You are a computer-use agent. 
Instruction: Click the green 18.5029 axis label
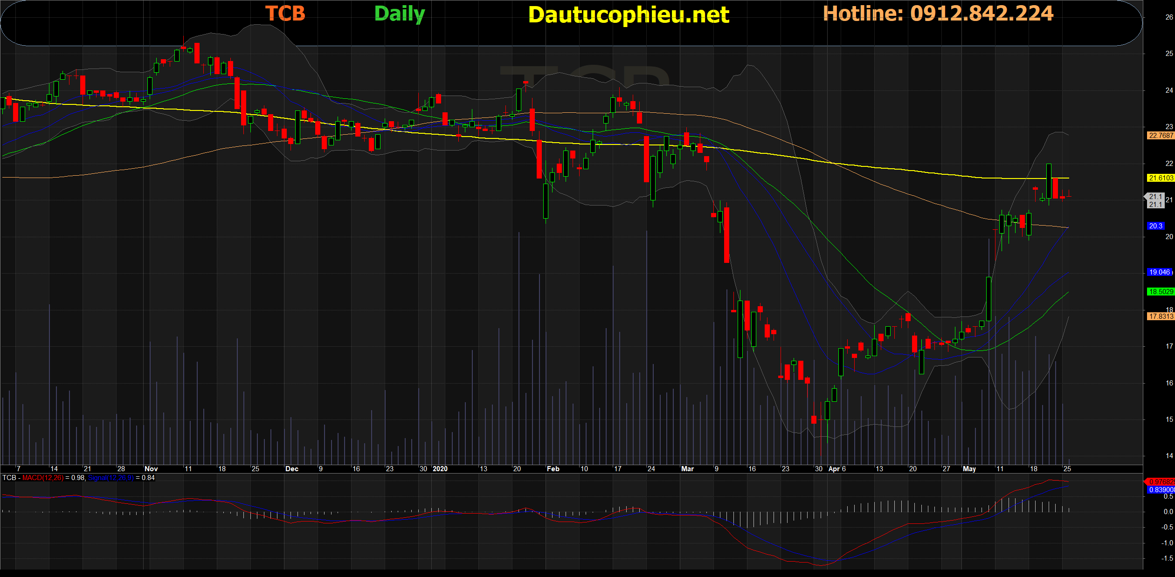point(1160,292)
